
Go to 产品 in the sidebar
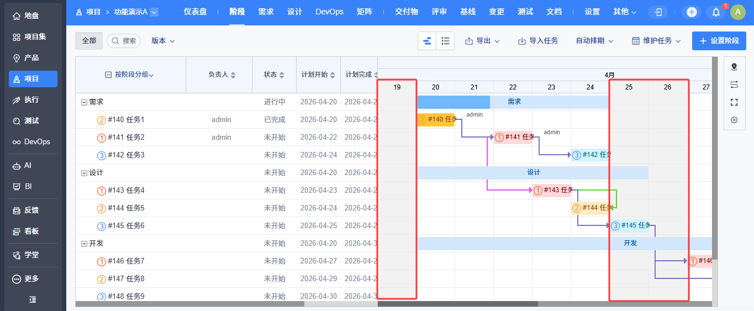(x=33, y=58)
